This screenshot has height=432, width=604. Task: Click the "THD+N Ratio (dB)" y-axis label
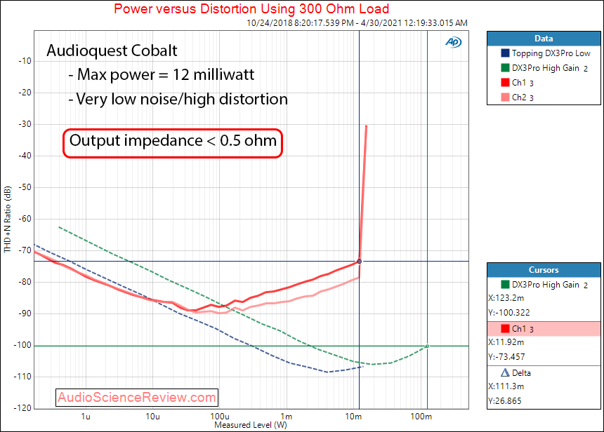click(x=7, y=220)
